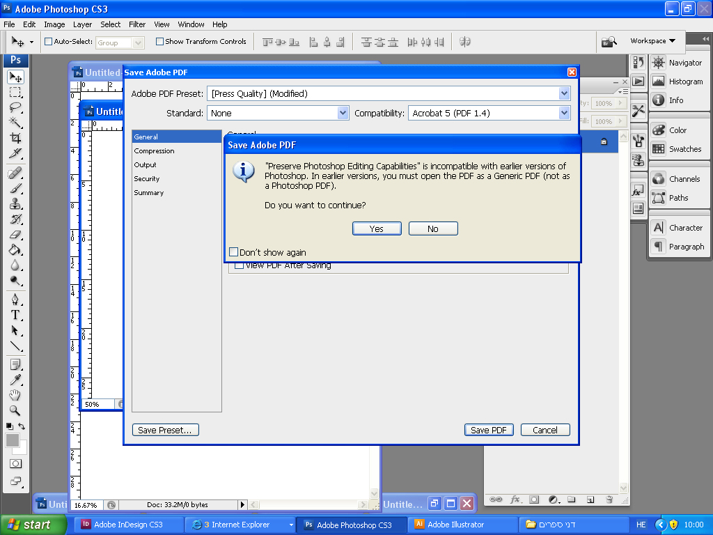This screenshot has width=713, height=535.
Task: Select the Healing Brush tool
Action: click(x=15, y=173)
